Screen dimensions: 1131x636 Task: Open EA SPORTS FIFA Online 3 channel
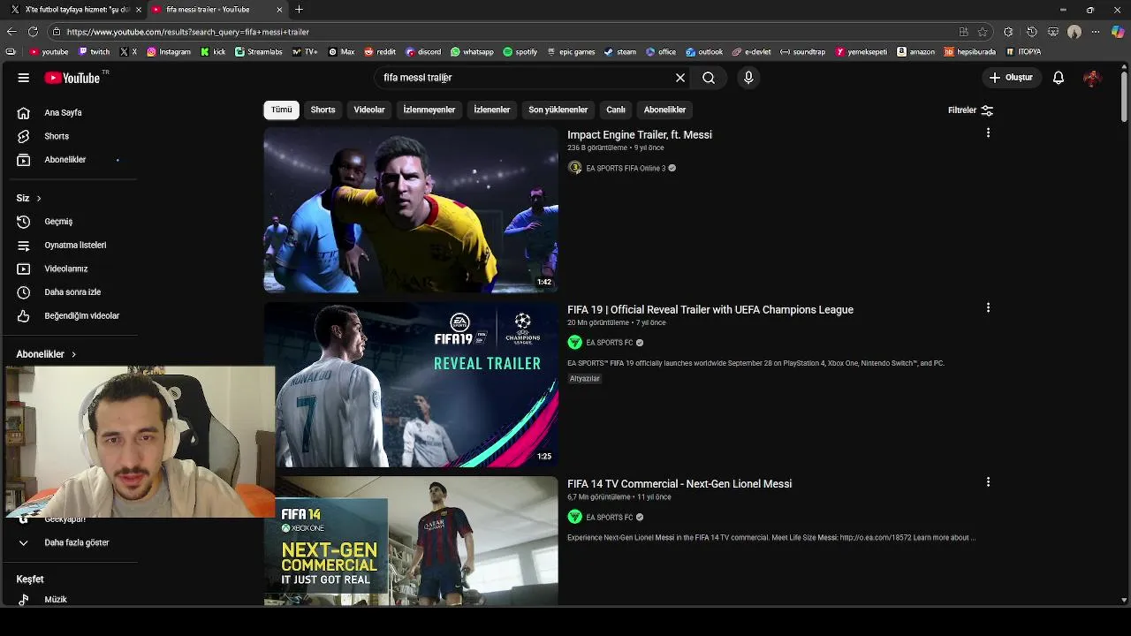626,168
